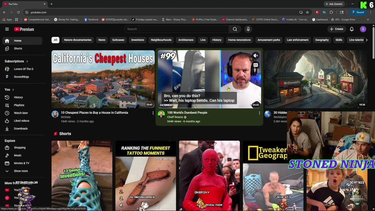Open the red painted figure short

pos(209,176)
